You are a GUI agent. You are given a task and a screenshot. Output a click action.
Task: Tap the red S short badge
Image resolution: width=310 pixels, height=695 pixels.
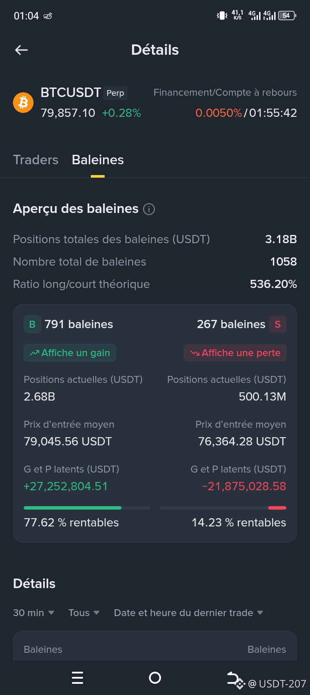tap(278, 324)
